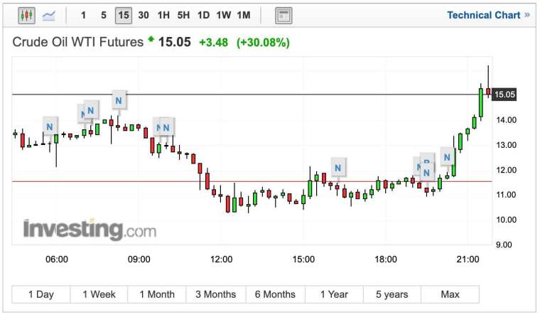Open the highest news marker before 09:00
The image size is (540, 317).
(x=119, y=101)
